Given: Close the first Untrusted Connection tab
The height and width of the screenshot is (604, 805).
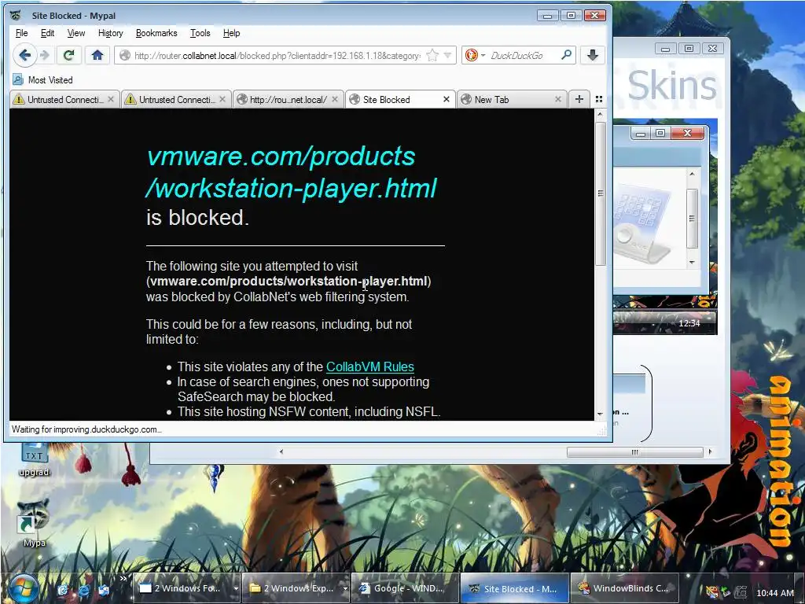Looking at the screenshot, I should point(110,99).
